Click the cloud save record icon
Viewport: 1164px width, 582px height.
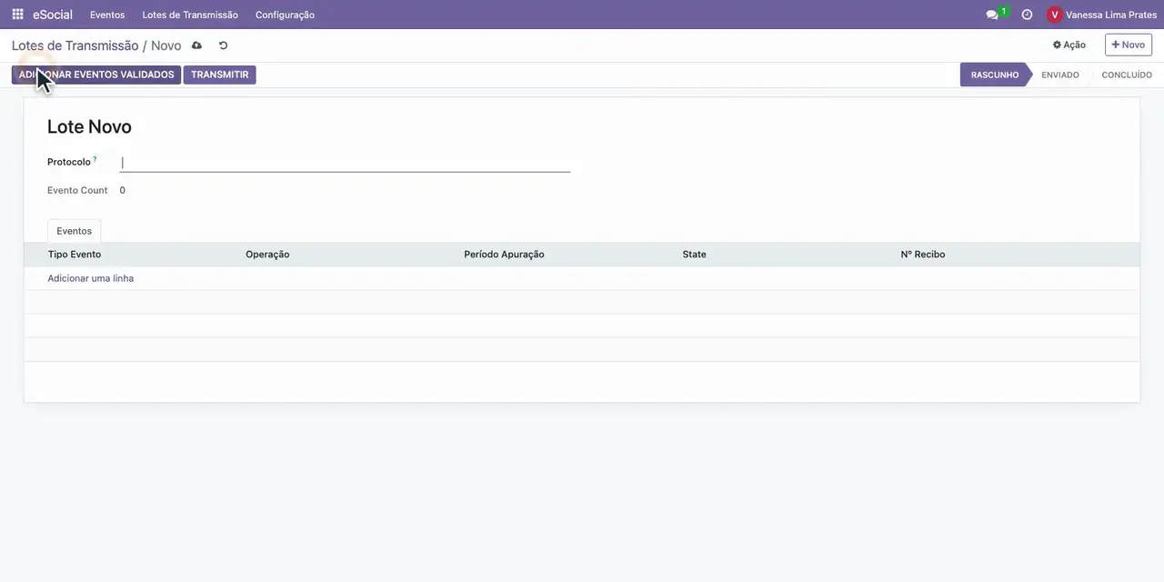point(196,45)
